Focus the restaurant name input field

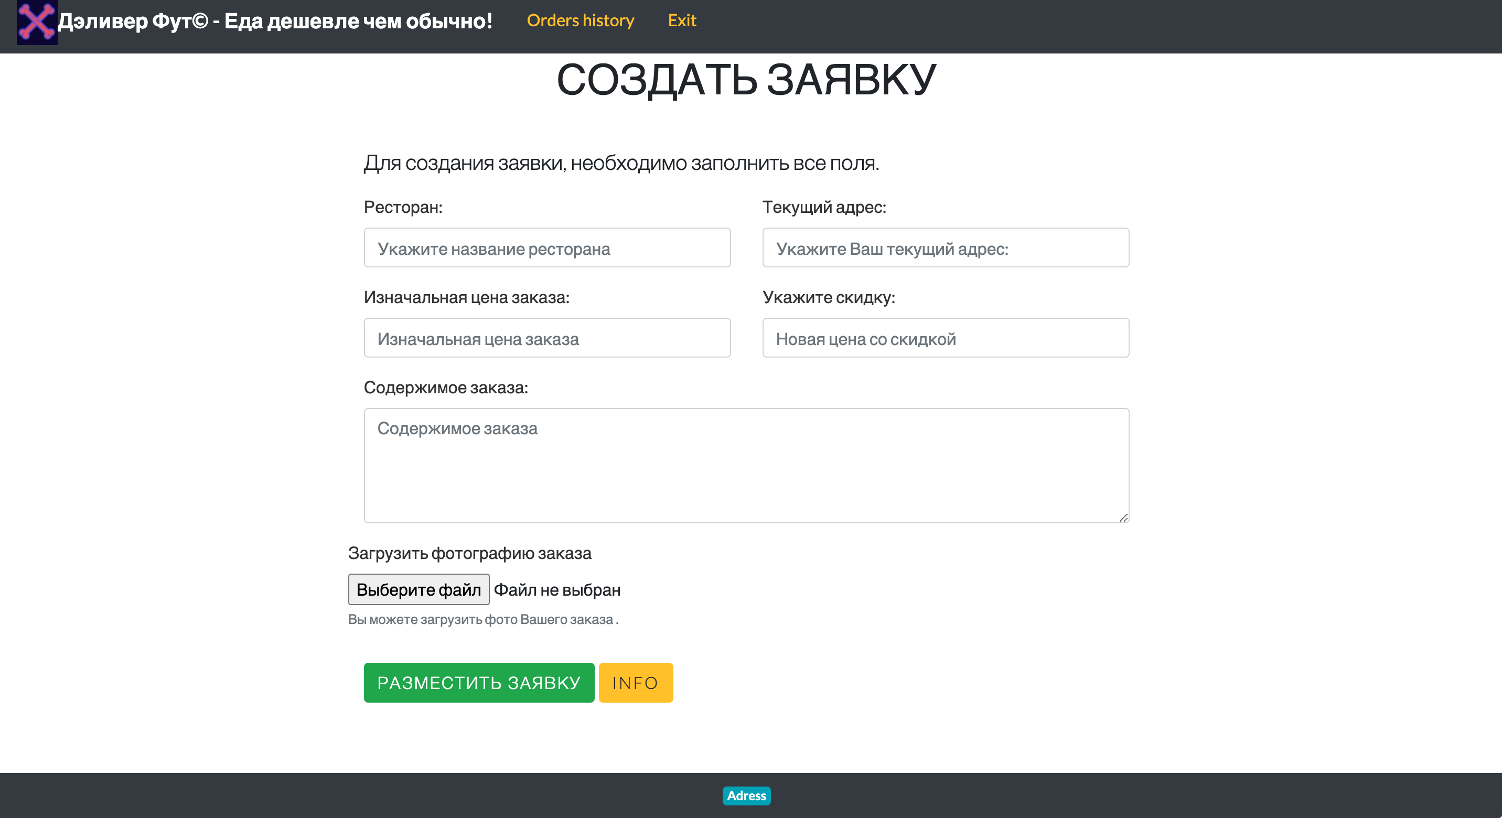click(547, 248)
